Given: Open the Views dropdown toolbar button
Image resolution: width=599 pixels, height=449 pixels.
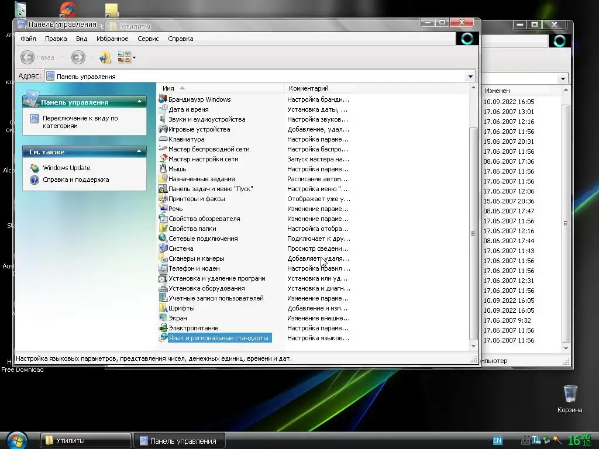Looking at the screenshot, I should (126, 57).
